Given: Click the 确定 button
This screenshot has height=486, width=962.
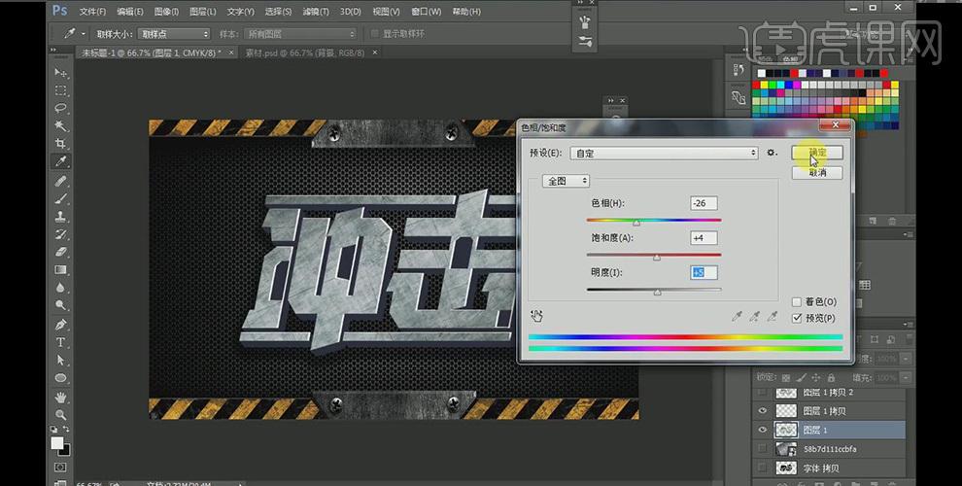Looking at the screenshot, I should 816,153.
